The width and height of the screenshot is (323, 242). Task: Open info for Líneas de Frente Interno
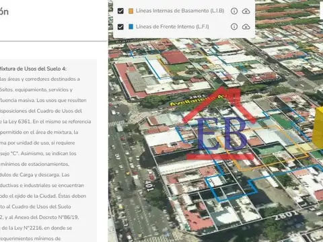(x=234, y=27)
